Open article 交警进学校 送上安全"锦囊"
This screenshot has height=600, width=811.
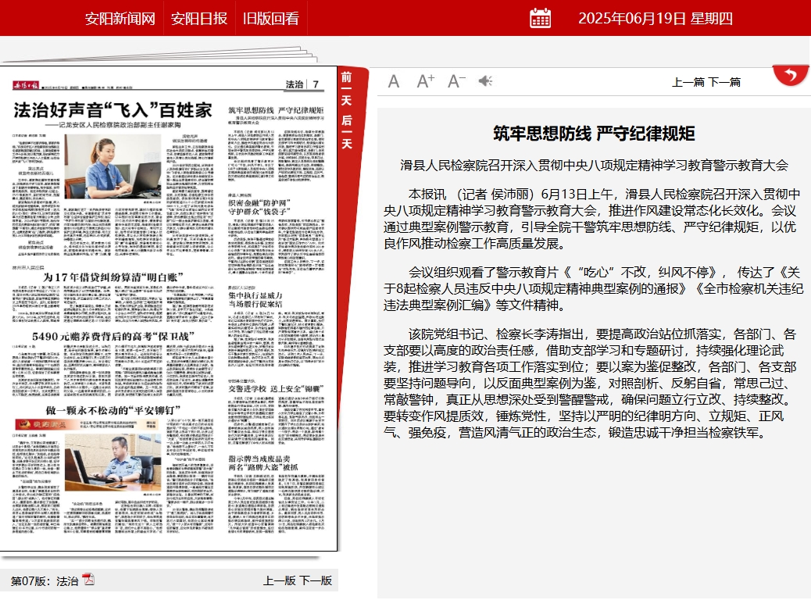tap(277, 388)
